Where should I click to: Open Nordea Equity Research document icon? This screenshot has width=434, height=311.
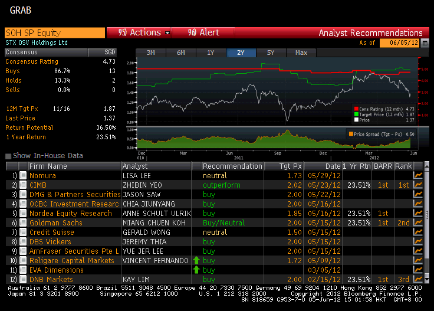click(23, 213)
